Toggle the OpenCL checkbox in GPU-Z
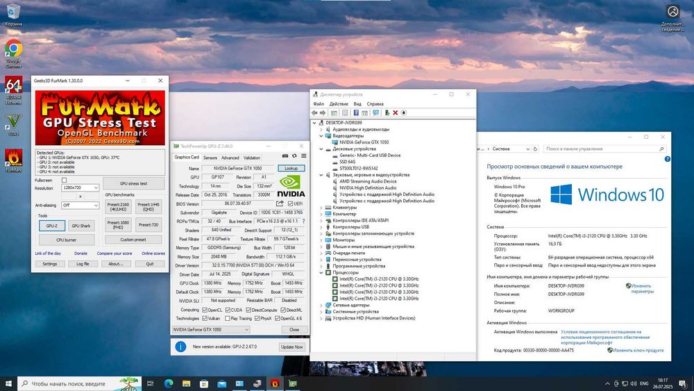Viewport: 694px width, 391px height. [205, 310]
